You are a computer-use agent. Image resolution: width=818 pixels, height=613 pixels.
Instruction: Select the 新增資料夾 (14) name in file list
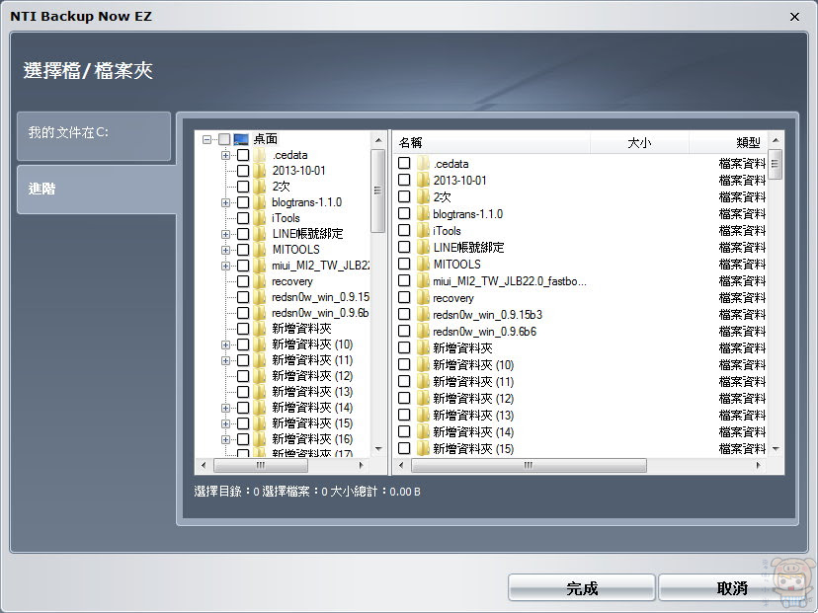473,431
